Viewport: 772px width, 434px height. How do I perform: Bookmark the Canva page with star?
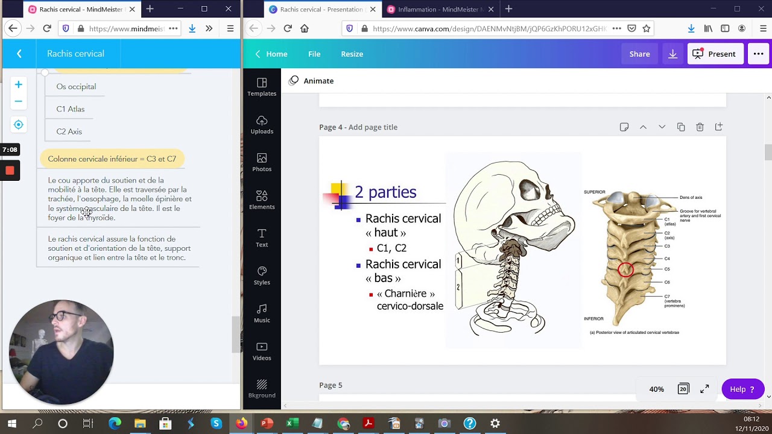tap(647, 28)
